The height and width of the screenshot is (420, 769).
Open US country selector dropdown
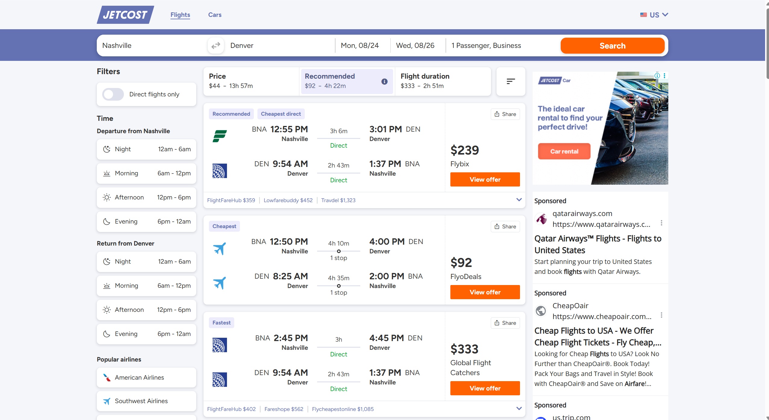[x=654, y=15]
